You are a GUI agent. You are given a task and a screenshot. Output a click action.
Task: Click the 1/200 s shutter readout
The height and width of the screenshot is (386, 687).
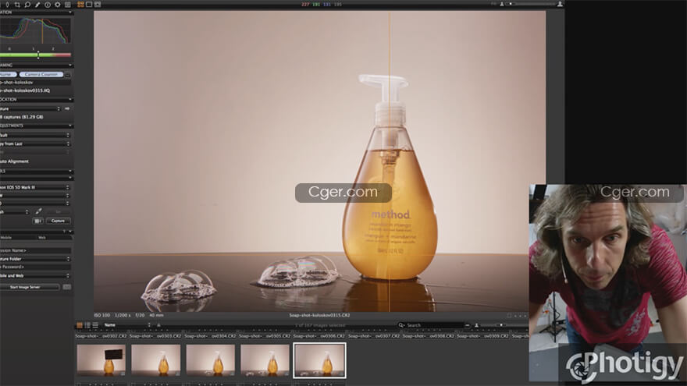point(123,315)
